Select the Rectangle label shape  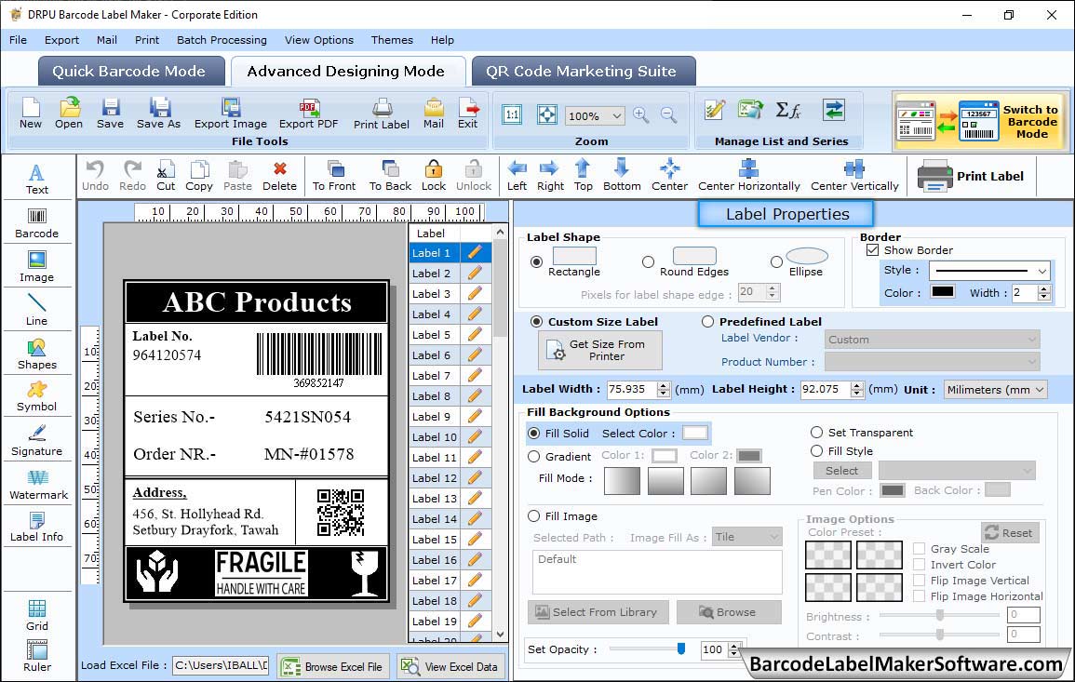pos(537,261)
